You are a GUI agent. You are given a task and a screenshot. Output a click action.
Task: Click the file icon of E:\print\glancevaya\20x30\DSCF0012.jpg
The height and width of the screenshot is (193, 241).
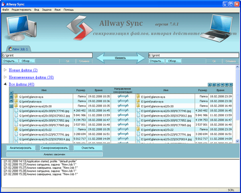pos(138,115)
